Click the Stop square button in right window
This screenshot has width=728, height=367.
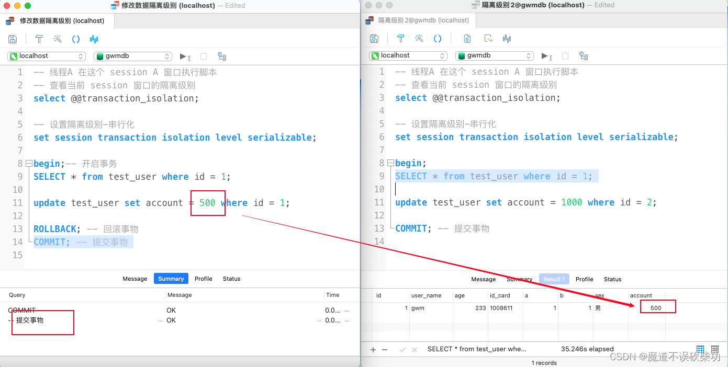click(565, 56)
